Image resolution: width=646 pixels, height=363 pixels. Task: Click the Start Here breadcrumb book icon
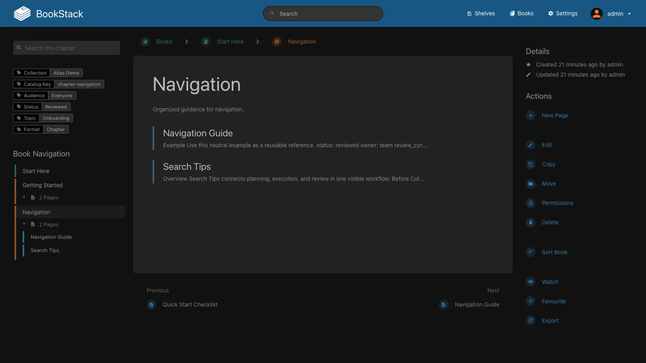pyautogui.click(x=206, y=42)
